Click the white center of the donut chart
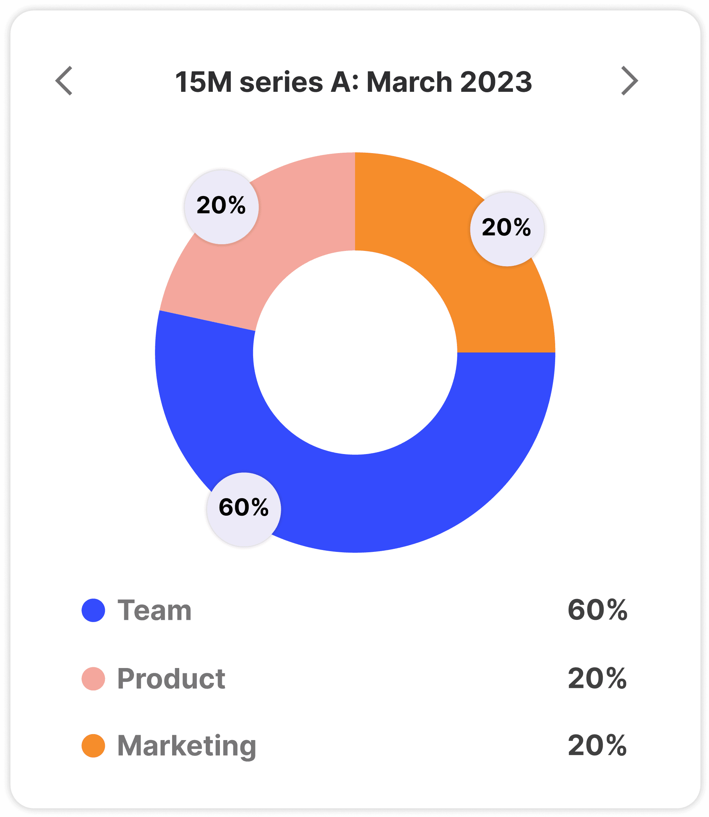 point(355,352)
